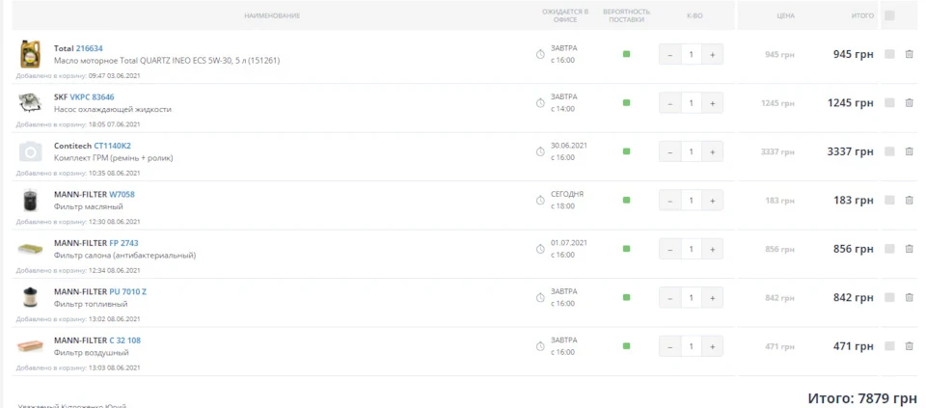Click PU 7010 Z fuel filter thumbnail

30,297
